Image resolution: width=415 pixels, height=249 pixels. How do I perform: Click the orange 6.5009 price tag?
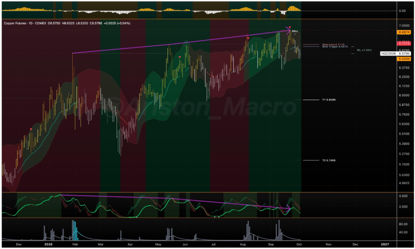pos(404,59)
